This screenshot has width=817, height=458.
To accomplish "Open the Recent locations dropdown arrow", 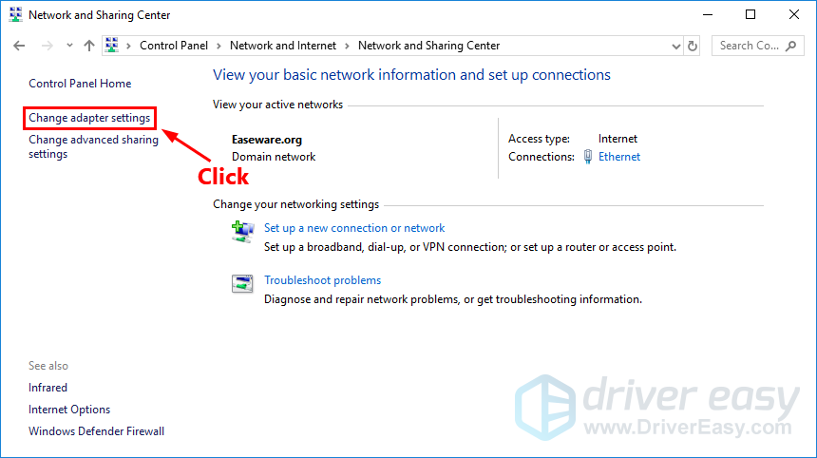I will click(69, 46).
